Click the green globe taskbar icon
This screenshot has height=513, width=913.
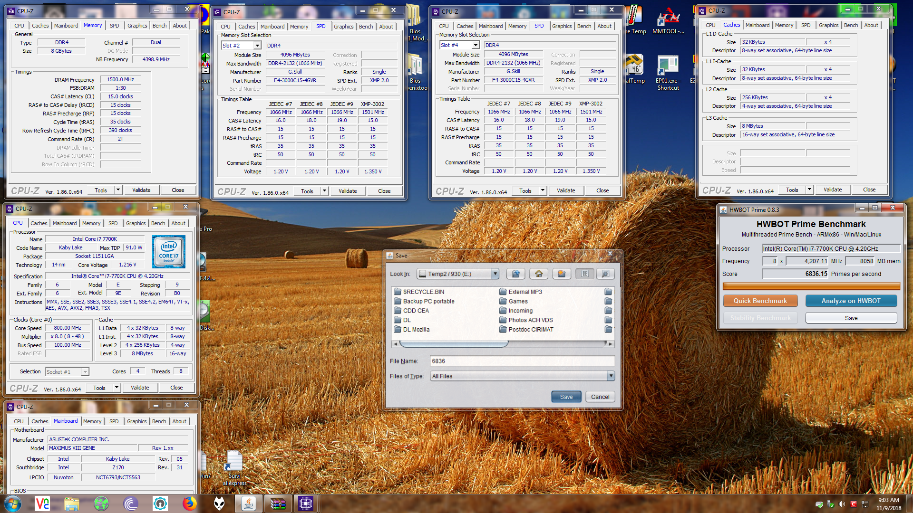pyautogui.click(x=101, y=503)
